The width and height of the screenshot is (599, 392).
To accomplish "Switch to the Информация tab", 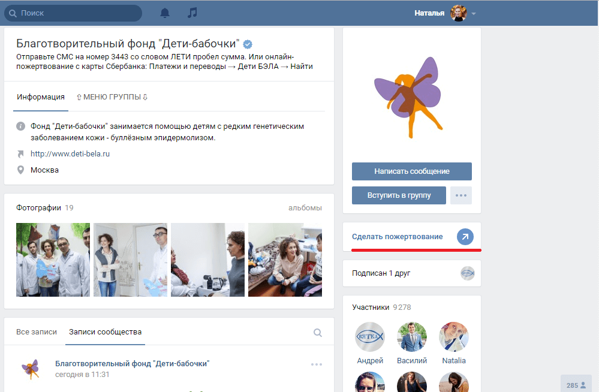I will tap(41, 97).
